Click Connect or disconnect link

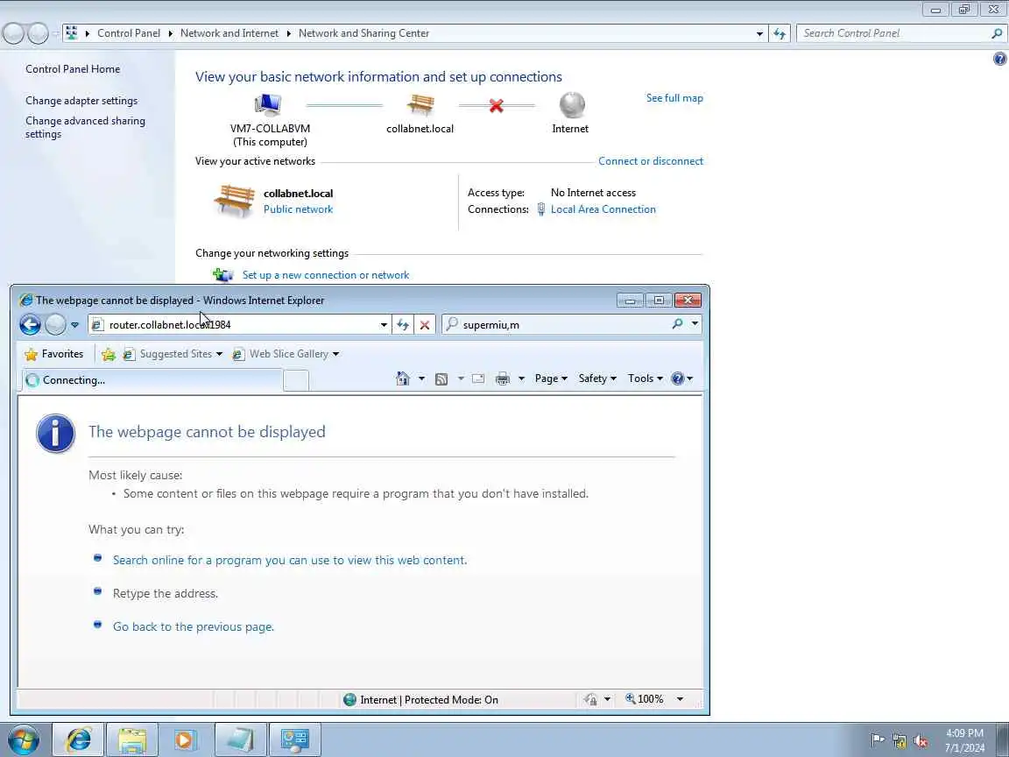pyautogui.click(x=651, y=161)
